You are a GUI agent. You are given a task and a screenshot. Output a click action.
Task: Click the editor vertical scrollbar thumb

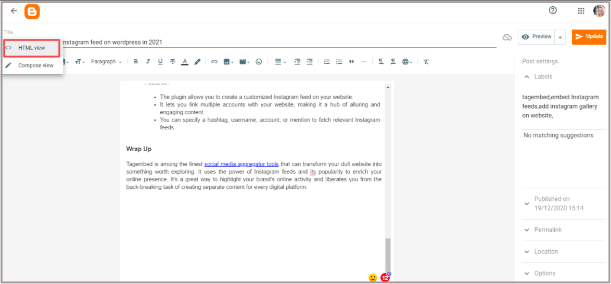(388, 256)
